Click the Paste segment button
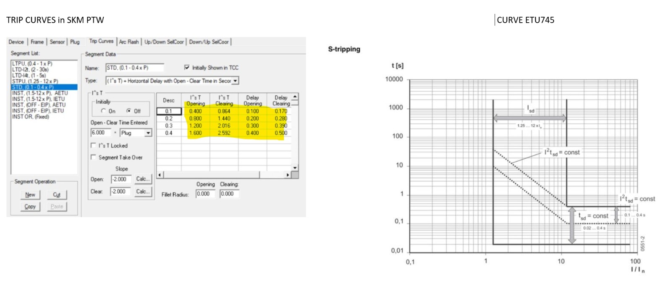The image size is (663, 283). 57,207
